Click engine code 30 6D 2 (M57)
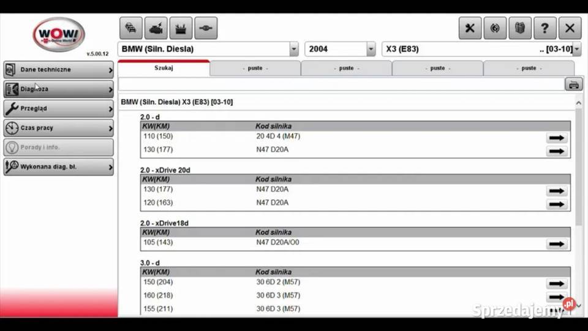 click(x=278, y=282)
